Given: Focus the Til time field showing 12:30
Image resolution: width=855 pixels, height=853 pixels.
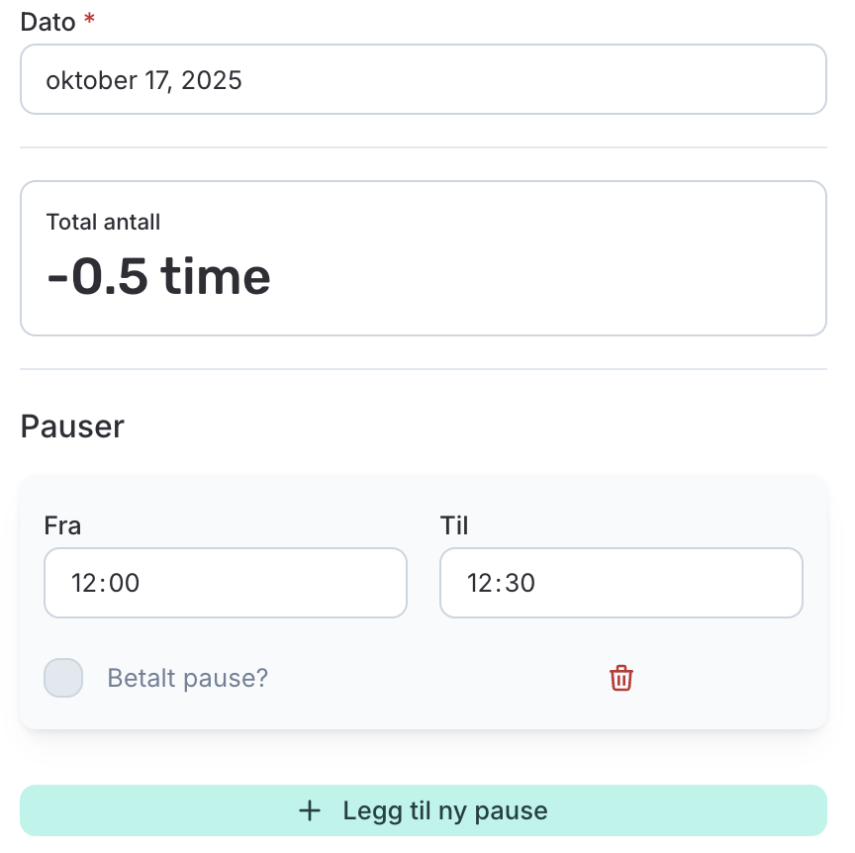Looking at the screenshot, I should point(620,583).
